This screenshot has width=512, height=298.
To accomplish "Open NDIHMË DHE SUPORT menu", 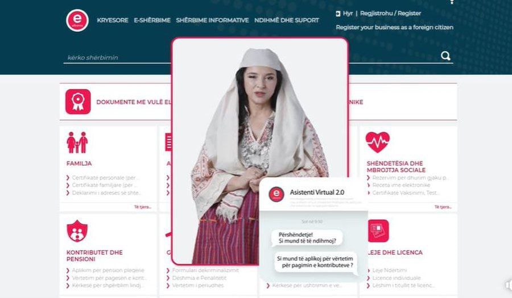I will (287, 20).
